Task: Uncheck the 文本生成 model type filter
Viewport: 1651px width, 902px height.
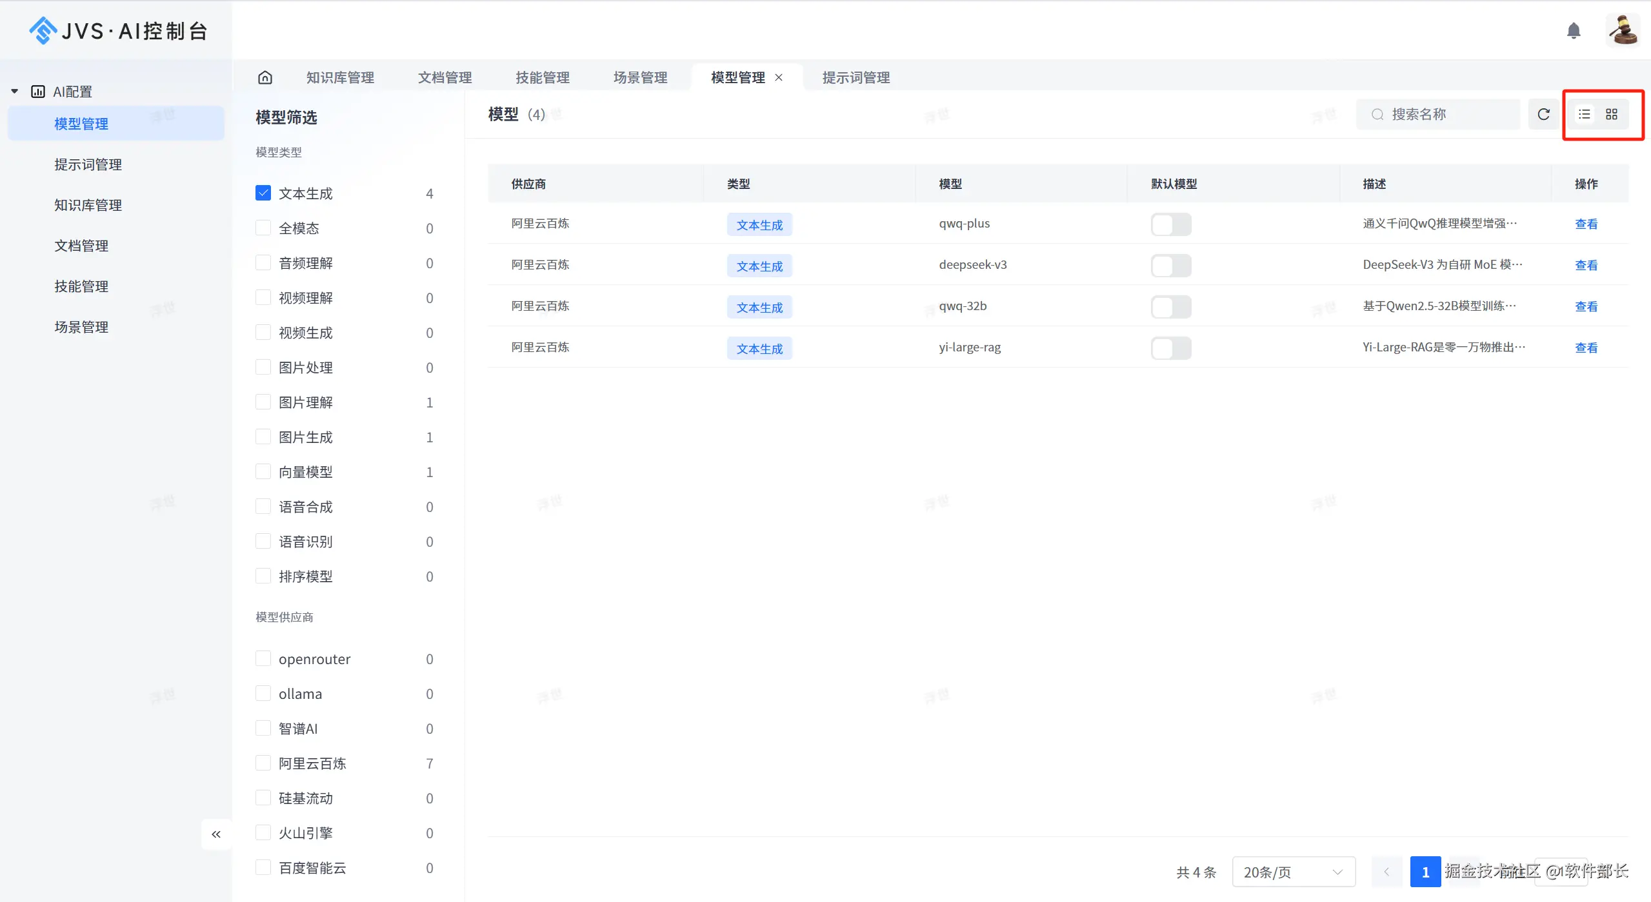Action: (x=263, y=193)
